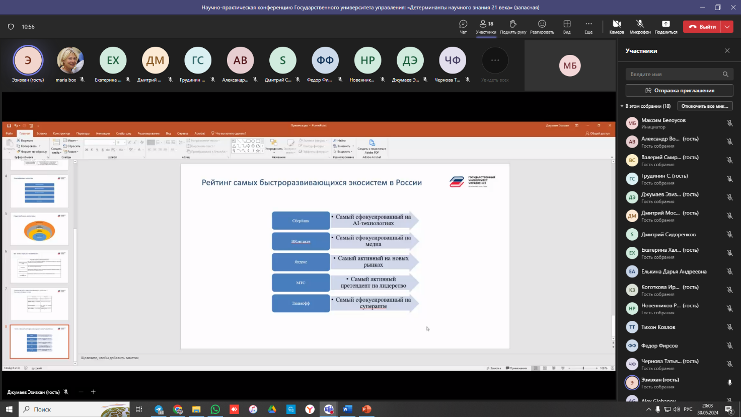Click Save icon in PowerPoint quick access
741x417 pixels.
point(9,126)
